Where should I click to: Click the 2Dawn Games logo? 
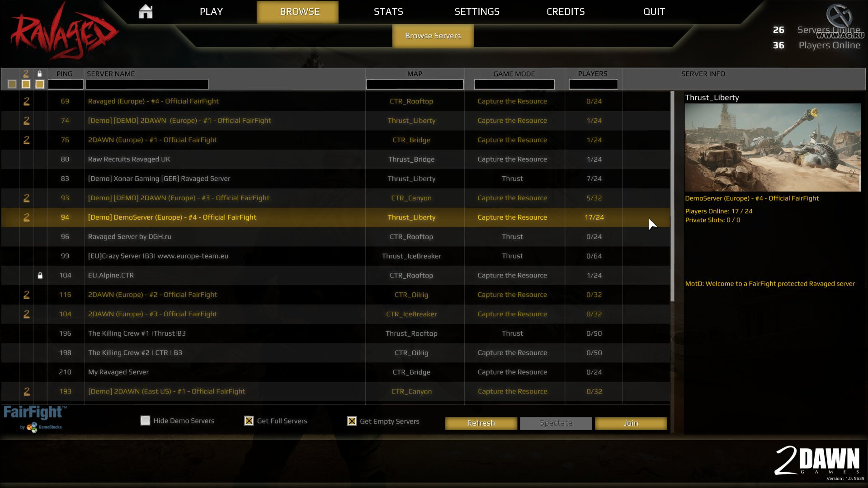pyautogui.click(x=817, y=461)
